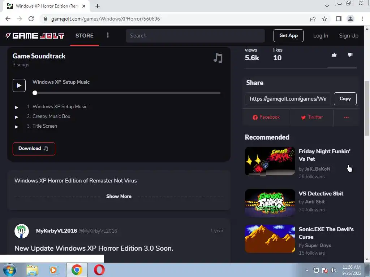Show hidden system tray icons
Viewport: 370px width, 277px height.
coord(307,270)
